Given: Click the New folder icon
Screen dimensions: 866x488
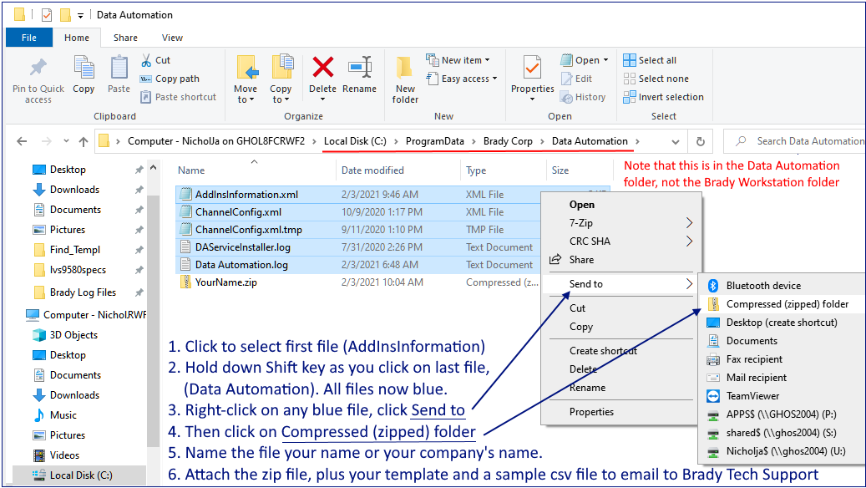Looking at the screenshot, I should 404,68.
